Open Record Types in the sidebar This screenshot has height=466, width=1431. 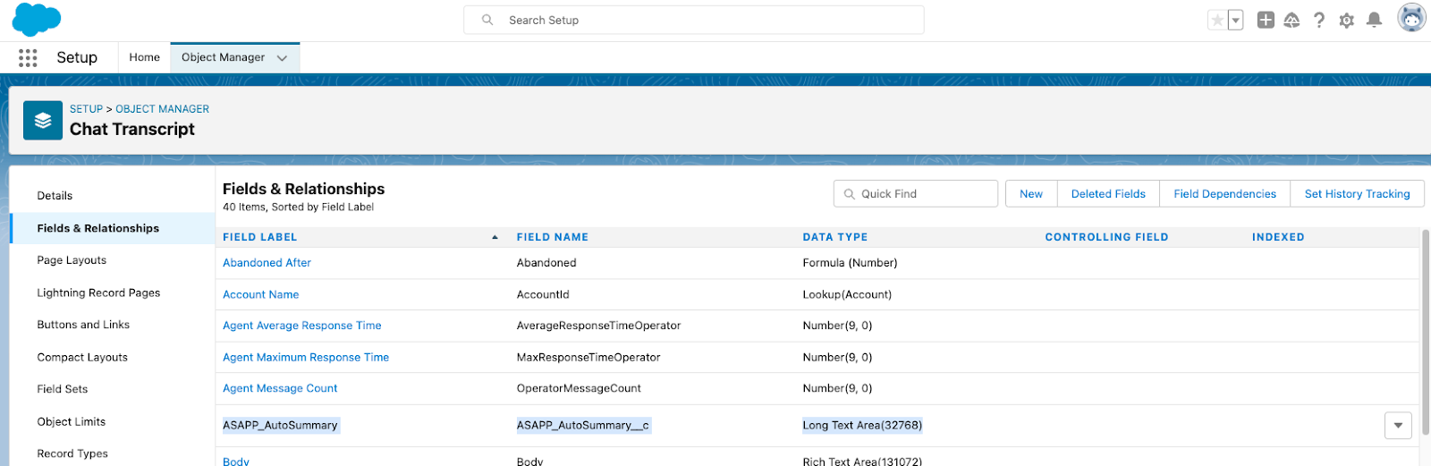click(x=72, y=453)
